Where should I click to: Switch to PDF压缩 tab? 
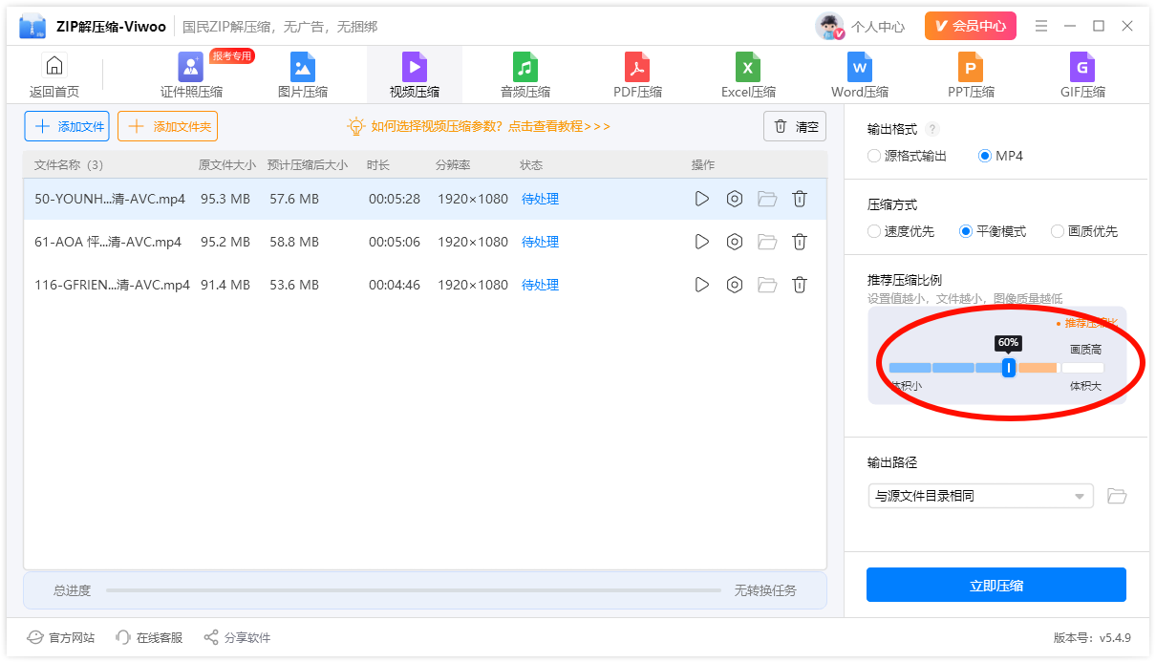[637, 75]
